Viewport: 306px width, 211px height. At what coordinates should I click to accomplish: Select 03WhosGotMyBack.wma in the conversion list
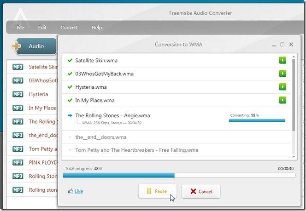pyautogui.click(x=176, y=74)
